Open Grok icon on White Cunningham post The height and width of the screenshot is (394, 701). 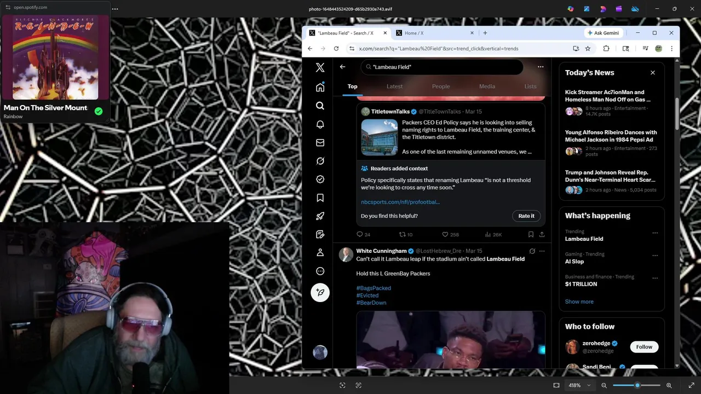[x=532, y=251]
